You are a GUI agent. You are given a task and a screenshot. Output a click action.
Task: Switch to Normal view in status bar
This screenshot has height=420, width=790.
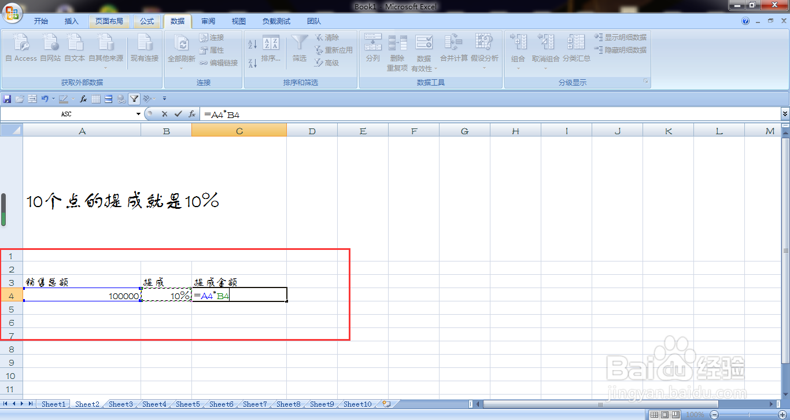click(654, 415)
